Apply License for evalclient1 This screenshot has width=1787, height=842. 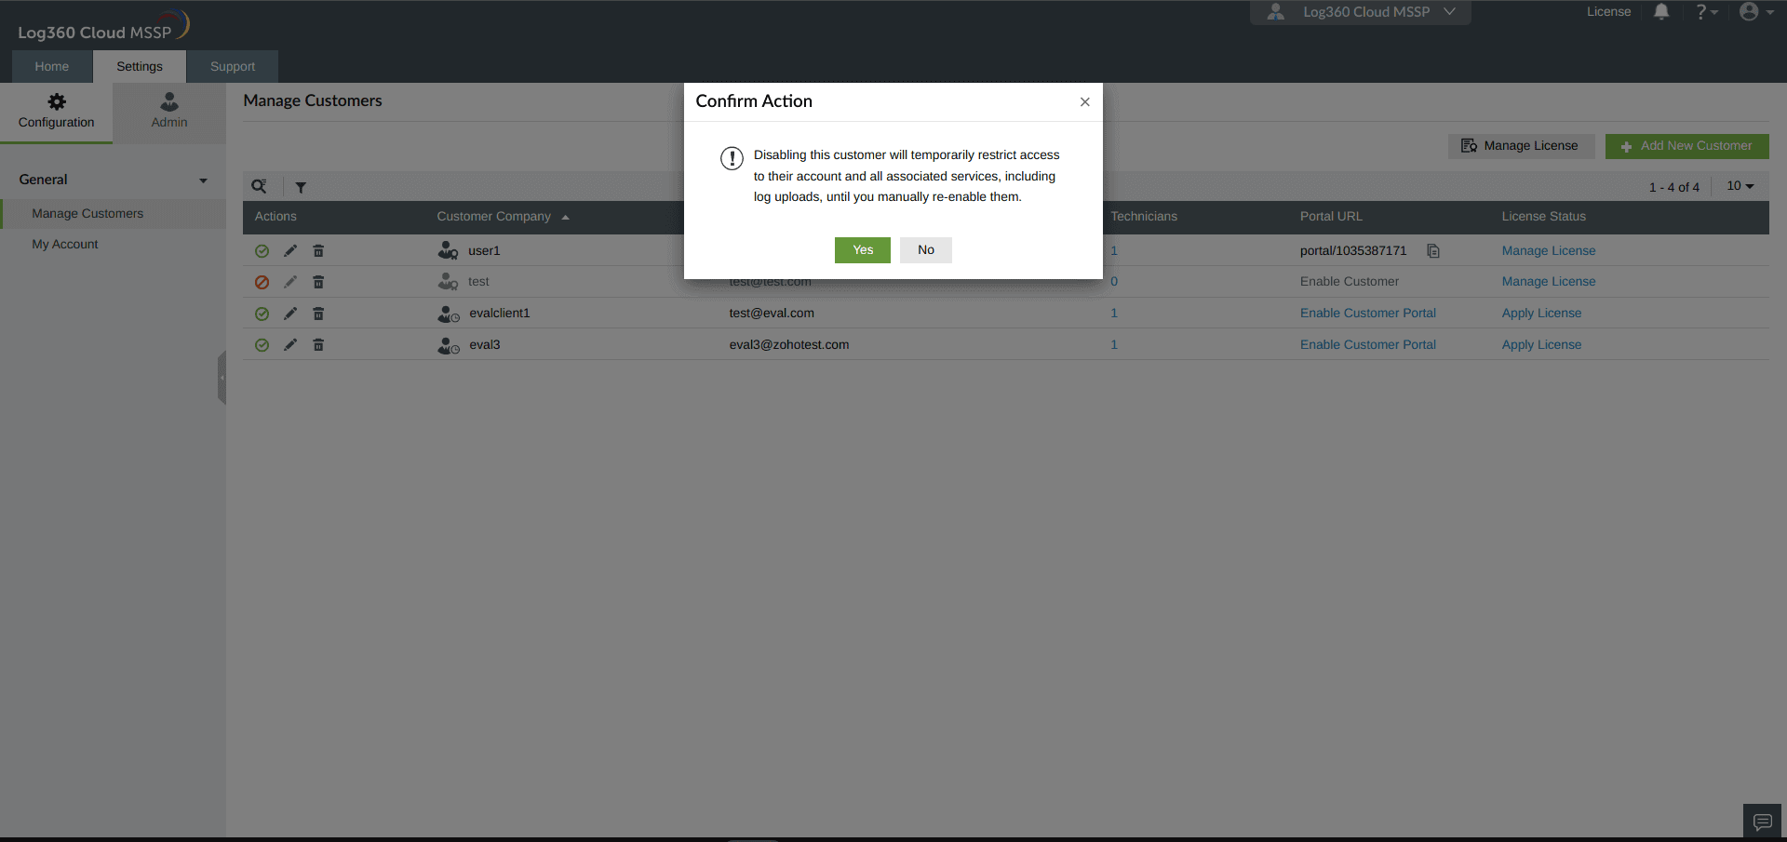coord(1541,314)
